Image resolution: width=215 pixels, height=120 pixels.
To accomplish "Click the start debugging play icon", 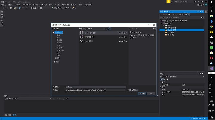I will click(53, 8).
